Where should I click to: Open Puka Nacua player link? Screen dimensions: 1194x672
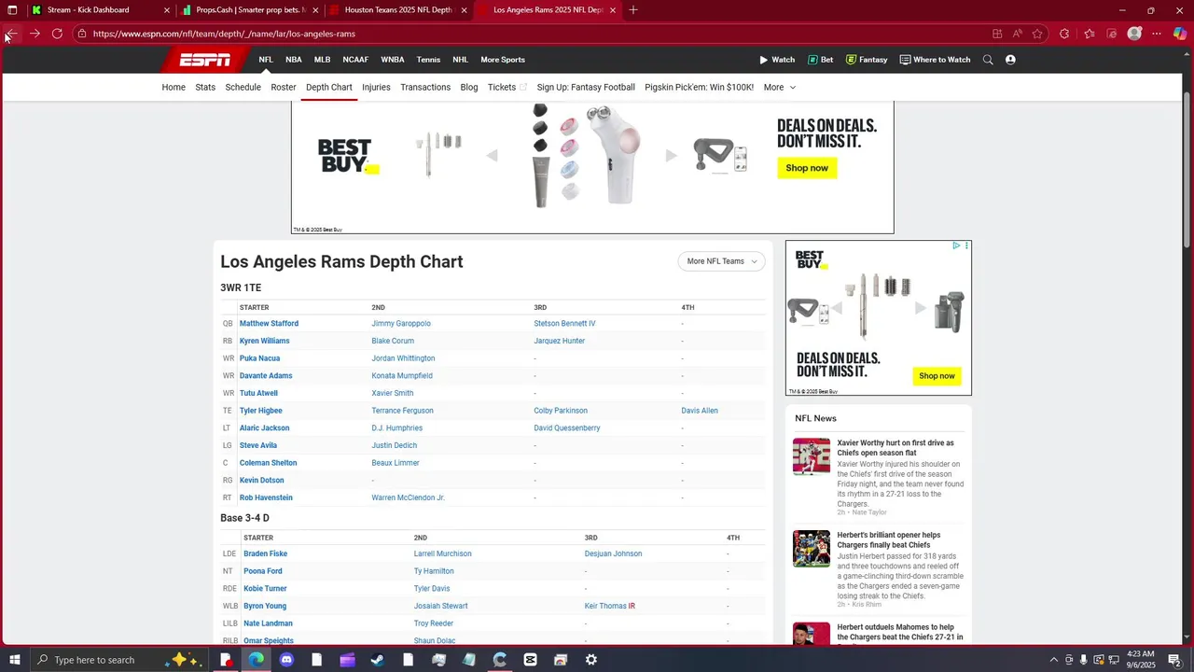click(x=259, y=358)
